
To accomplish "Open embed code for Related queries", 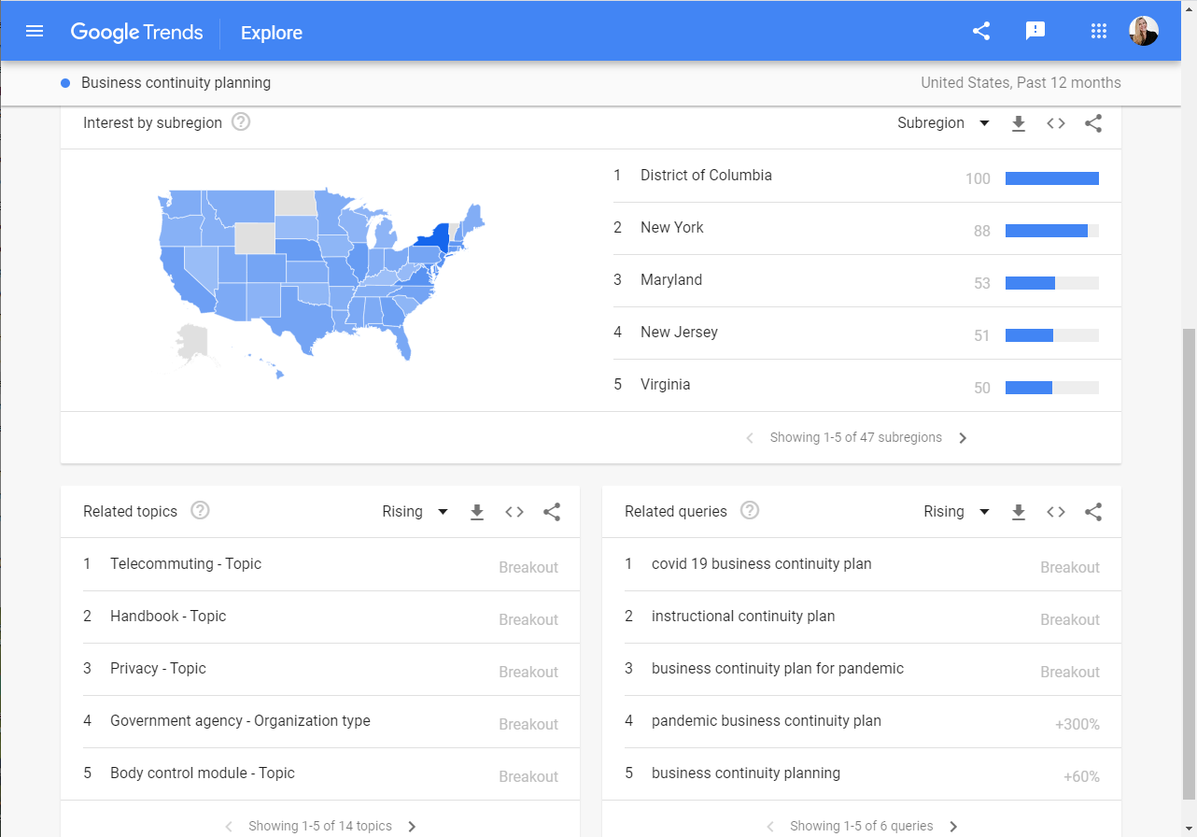I will 1056,512.
